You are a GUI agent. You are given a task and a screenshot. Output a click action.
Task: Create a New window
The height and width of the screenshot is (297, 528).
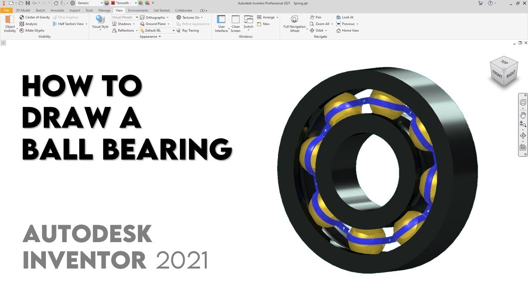click(x=263, y=24)
